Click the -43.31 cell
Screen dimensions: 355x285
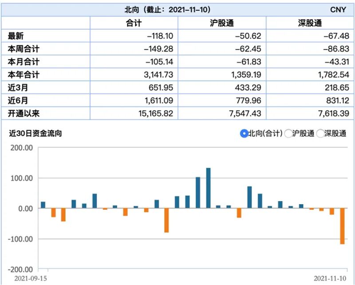click(x=337, y=62)
